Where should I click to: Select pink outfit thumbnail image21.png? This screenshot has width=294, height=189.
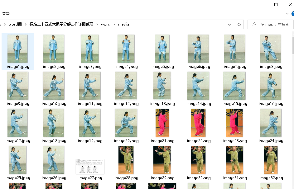(162, 123)
